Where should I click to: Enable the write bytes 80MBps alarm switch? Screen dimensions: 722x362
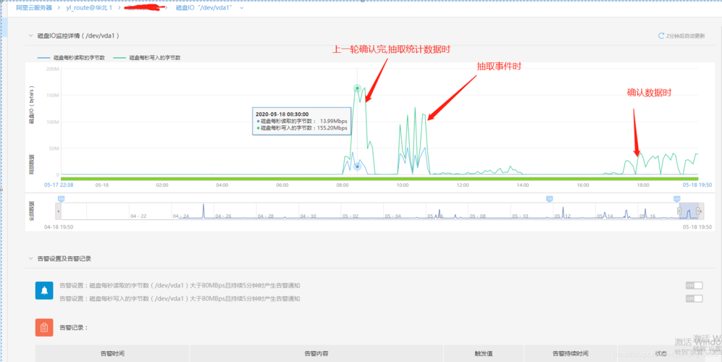click(694, 299)
